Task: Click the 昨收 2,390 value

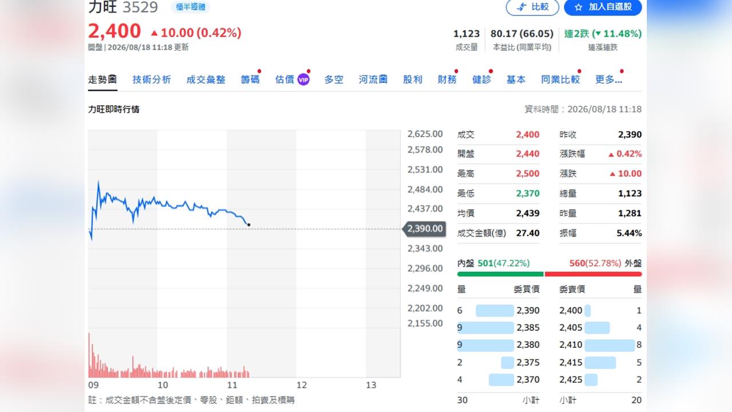Action: tap(630, 134)
